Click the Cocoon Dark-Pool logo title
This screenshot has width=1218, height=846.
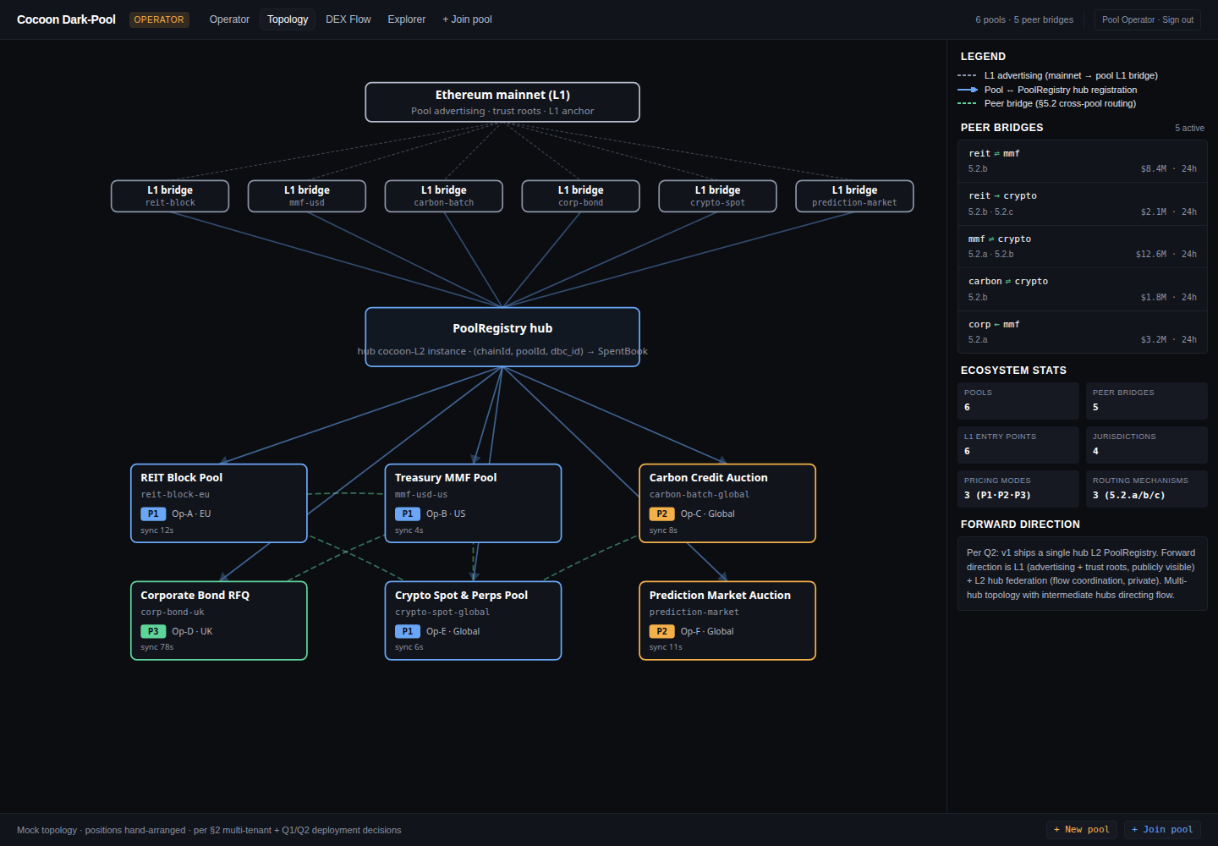tap(66, 19)
